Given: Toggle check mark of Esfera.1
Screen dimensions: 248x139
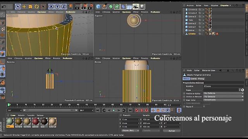Looking at the screenshot, I should coord(203,27).
